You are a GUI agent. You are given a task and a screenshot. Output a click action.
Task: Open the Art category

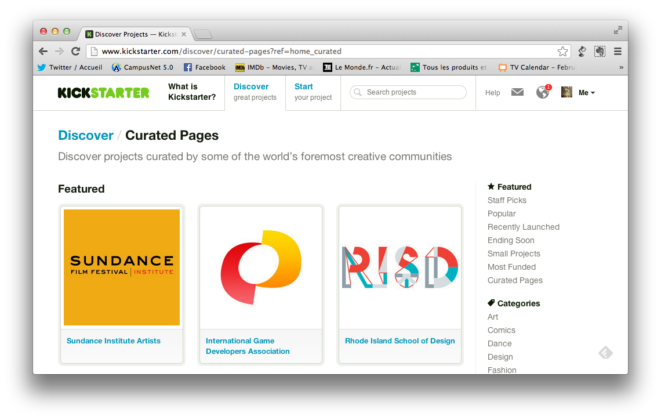[493, 317]
